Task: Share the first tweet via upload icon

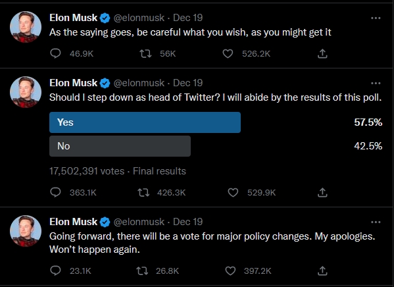Action: click(x=322, y=53)
